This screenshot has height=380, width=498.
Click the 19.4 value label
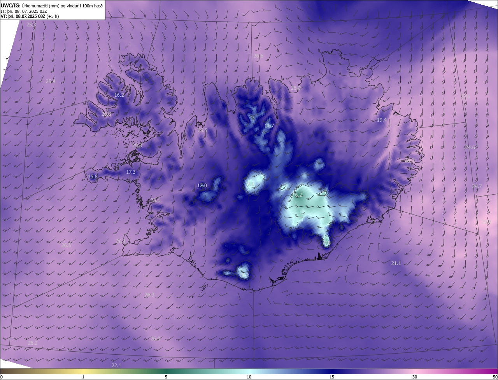point(382,120)
